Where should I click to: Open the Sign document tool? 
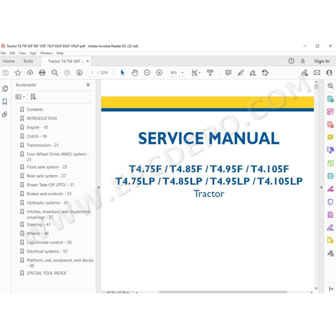click(253, 73)
